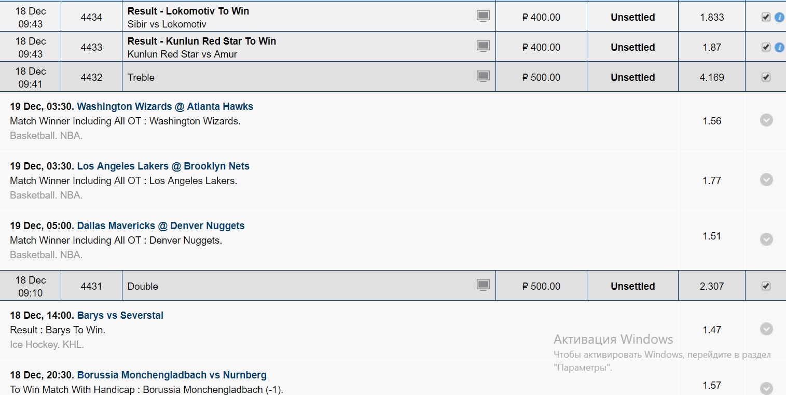
Task: Click monitor icon in Treble bet row
Action: pyautogui.click(x=483, y=76)
